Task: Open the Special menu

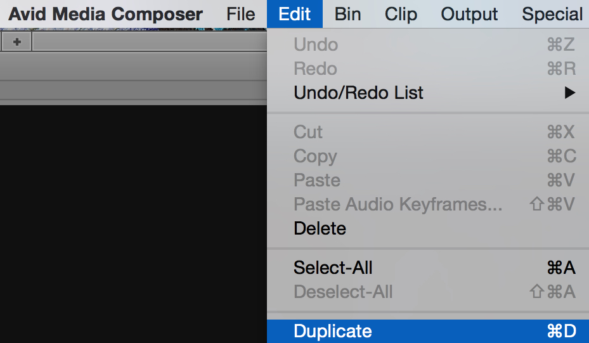Action: 552,15
